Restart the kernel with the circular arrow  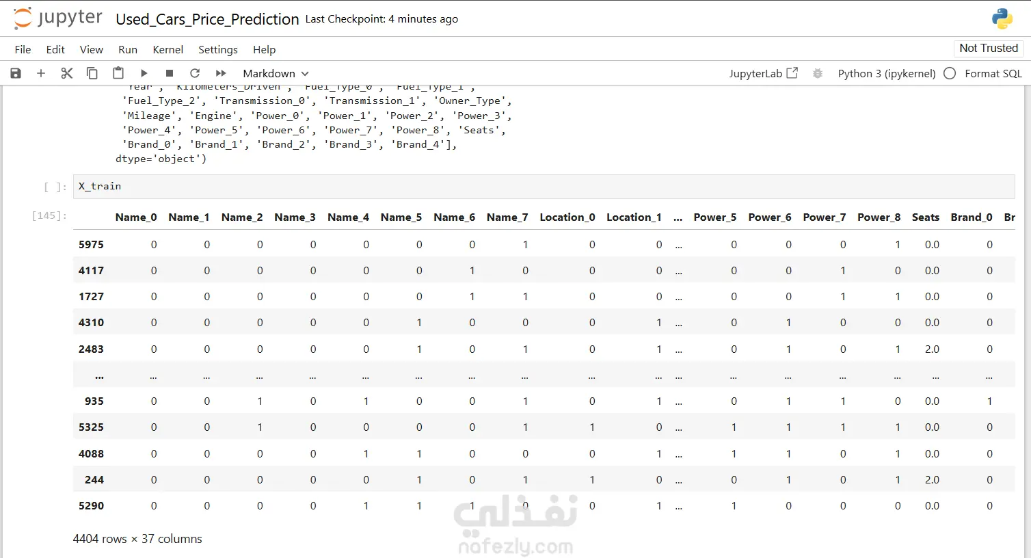(195, 73)
